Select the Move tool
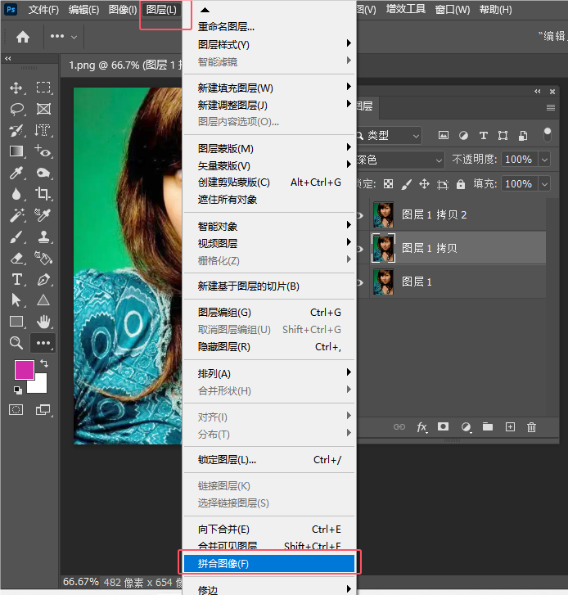 pyautogui.click(x=16, y=88)
